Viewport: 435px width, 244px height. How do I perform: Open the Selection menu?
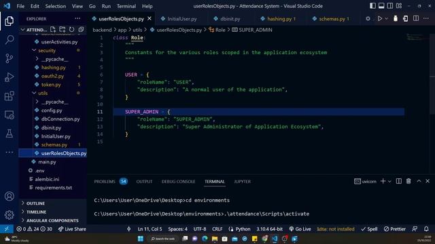56,6
